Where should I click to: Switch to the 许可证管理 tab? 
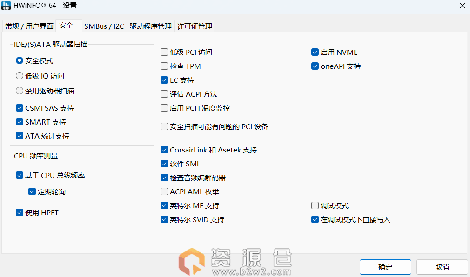(x=195, y=26)
